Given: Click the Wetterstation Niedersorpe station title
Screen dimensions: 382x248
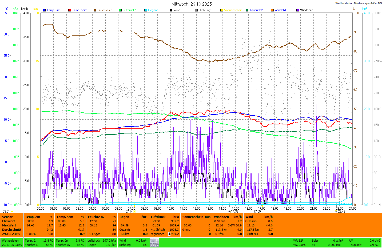Looking at the screenshot, I should (x=358, y=3).
